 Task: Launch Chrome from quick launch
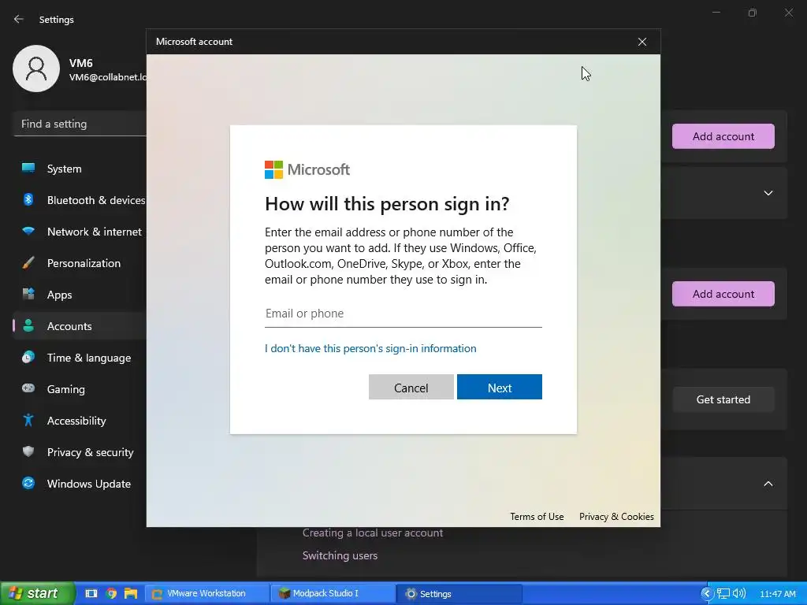[111, 593]
